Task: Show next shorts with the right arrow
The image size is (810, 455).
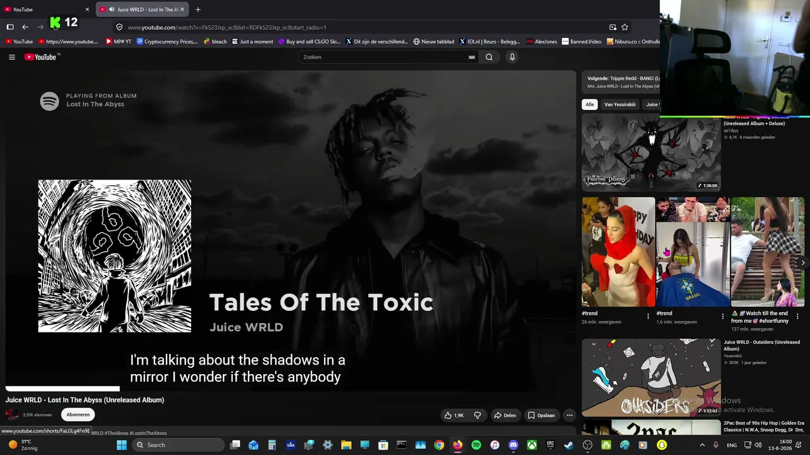Action: point(803,263)
